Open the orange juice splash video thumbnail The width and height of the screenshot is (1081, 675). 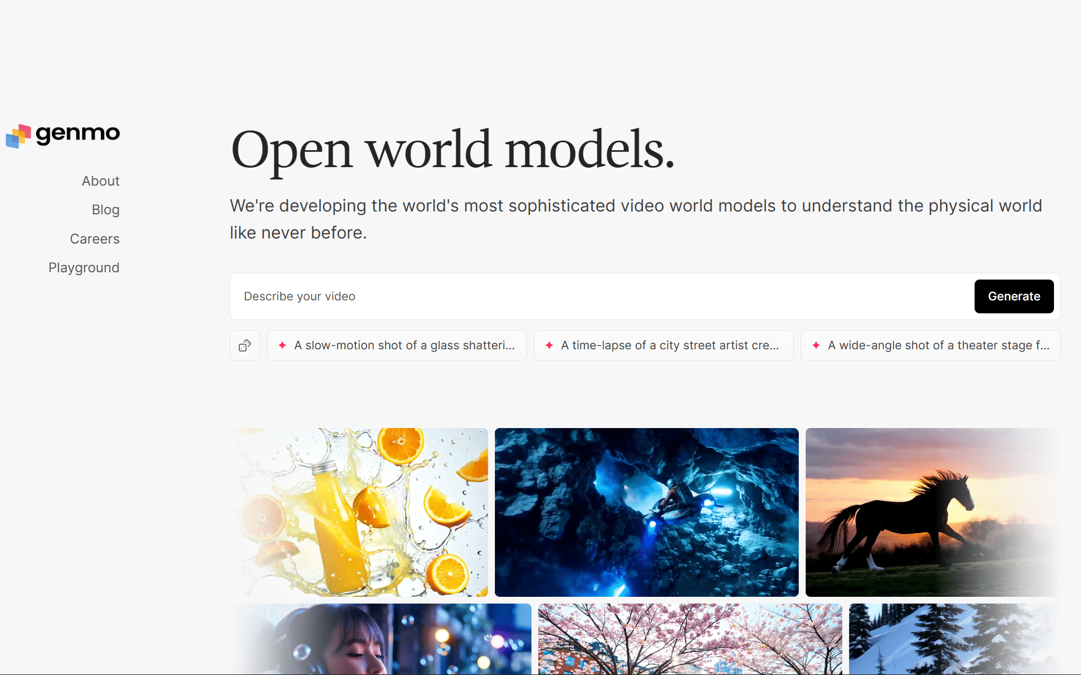point(359,512)
